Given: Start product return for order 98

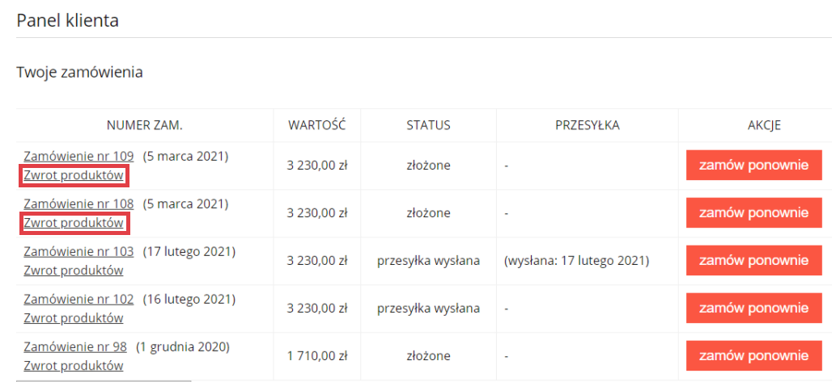Looking at the screenshot, I should [x=74, y=366].
